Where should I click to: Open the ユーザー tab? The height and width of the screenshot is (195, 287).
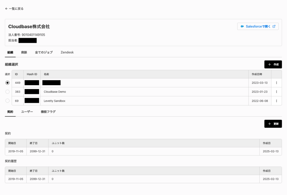27,112
